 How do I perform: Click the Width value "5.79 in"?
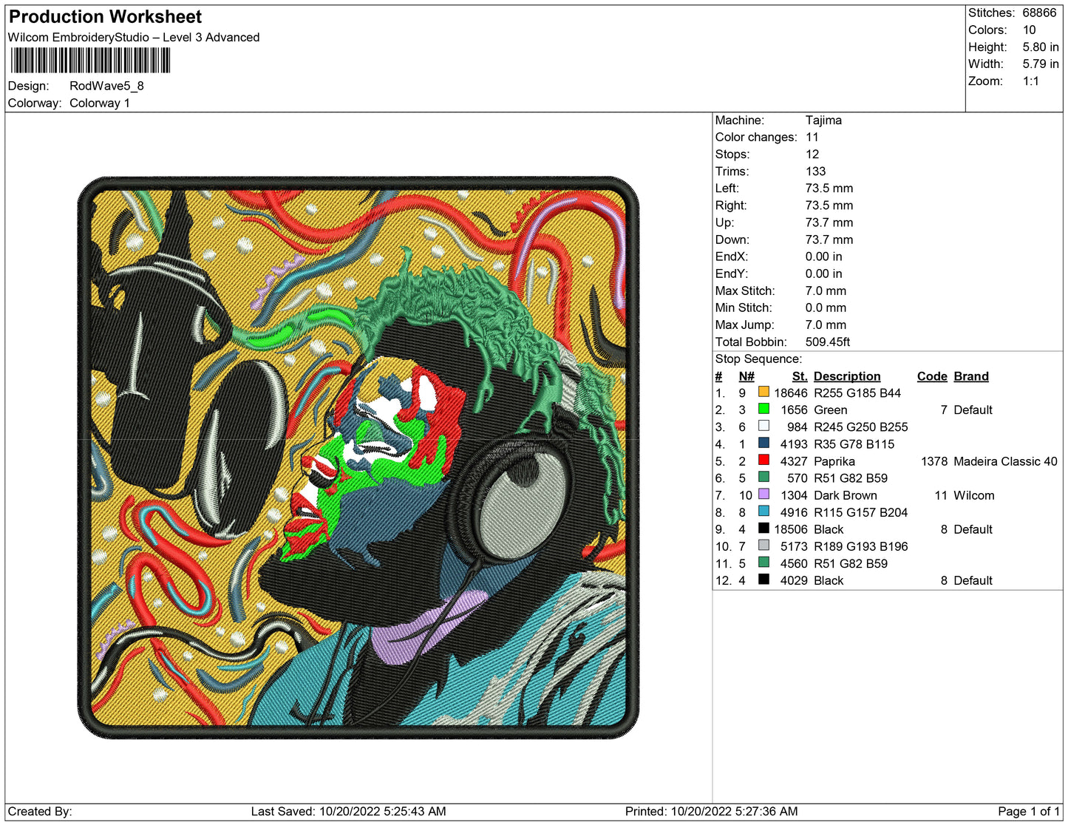[1041, 64]
